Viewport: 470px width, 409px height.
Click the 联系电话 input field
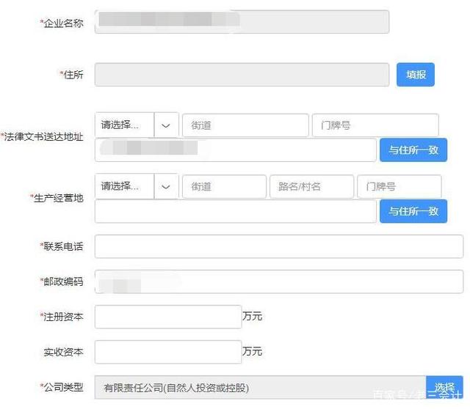pyautogui.click(x=279, y=246)
